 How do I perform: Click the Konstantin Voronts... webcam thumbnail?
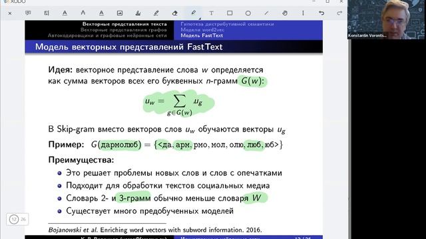(x=387, y=19)
